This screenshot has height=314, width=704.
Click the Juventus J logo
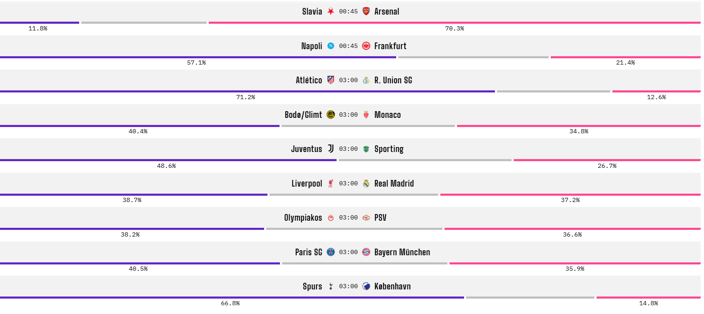click(331, 149)
